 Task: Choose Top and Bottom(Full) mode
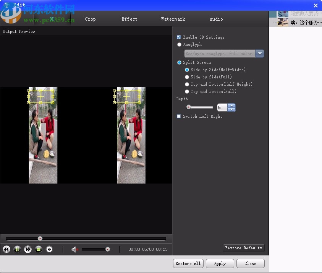(187, 91)
